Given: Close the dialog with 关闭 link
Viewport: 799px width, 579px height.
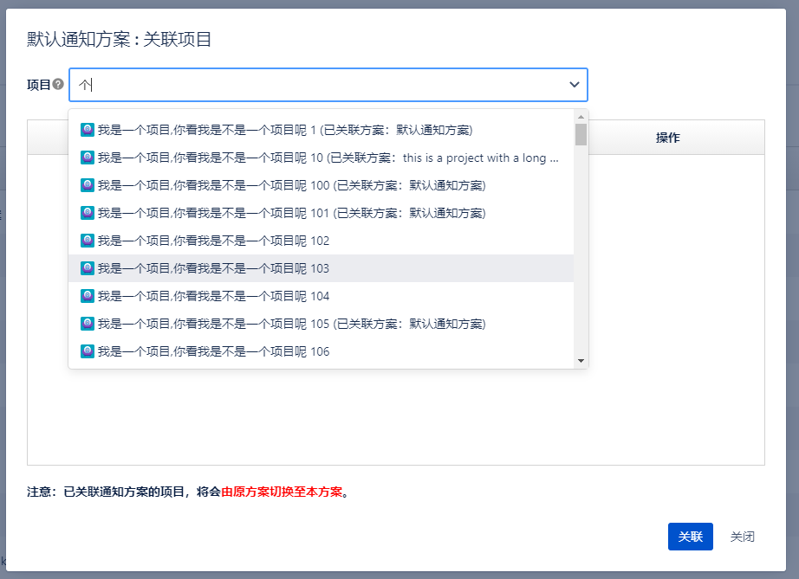Looking at the screenshot, I should click(742, 537).
